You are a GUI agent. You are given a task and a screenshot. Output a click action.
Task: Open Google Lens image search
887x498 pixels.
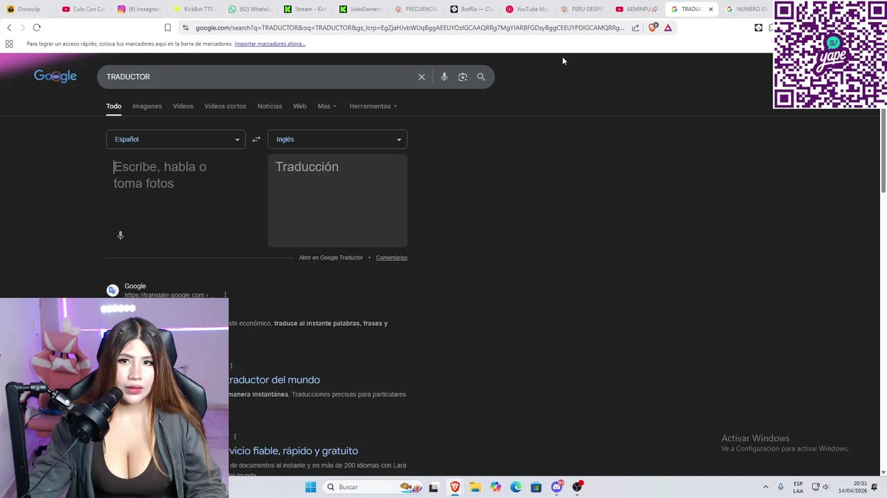[x=463, y=77]
